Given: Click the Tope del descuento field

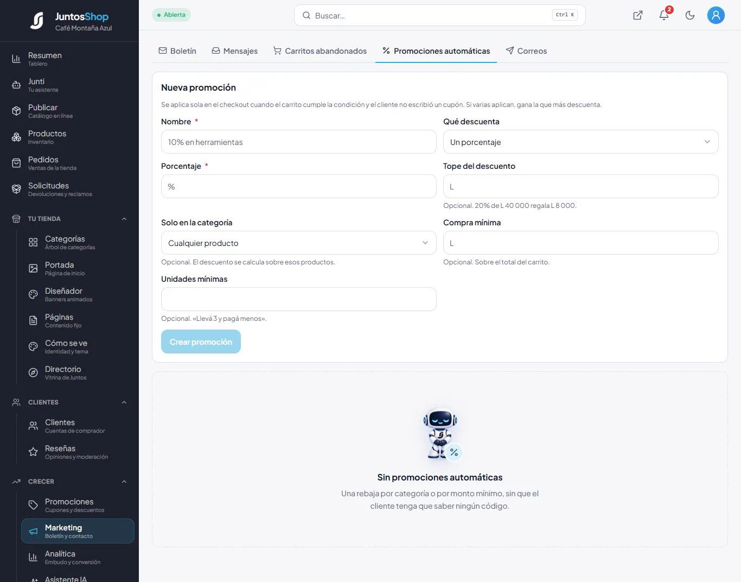Looking at the screenshot, I should [x=580, y=186].
